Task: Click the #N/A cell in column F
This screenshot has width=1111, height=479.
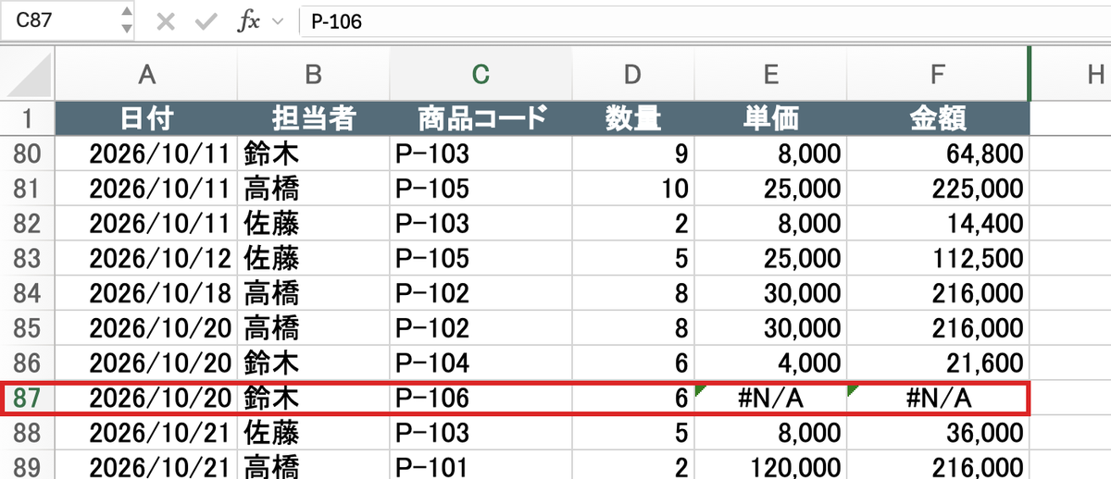Action: [x=938, y=398]
